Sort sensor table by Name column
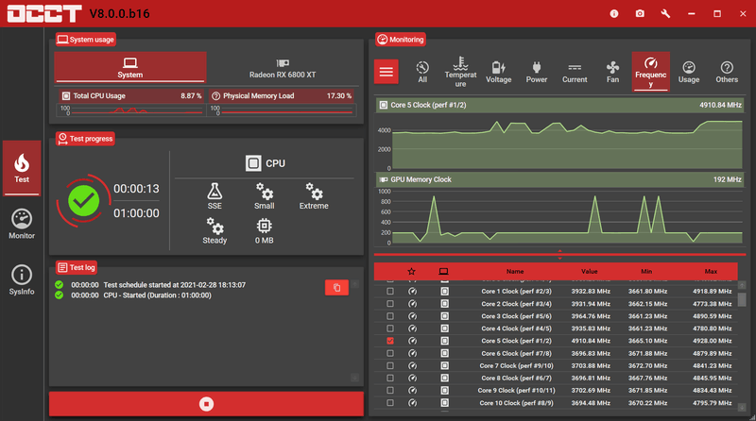This screenshot has height=421, width=756. coord(515,272)
